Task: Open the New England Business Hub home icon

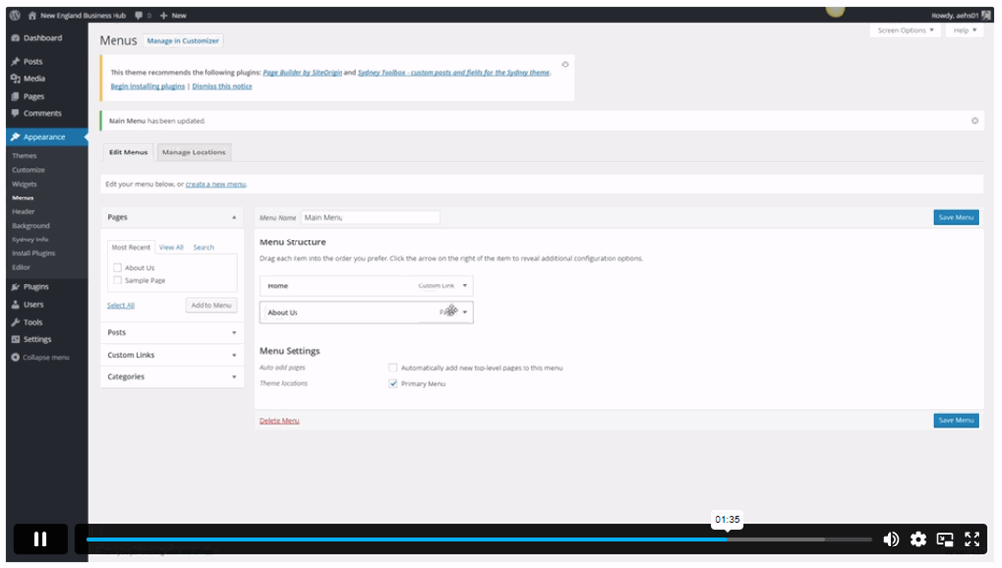Action: (x=32, y=15)
